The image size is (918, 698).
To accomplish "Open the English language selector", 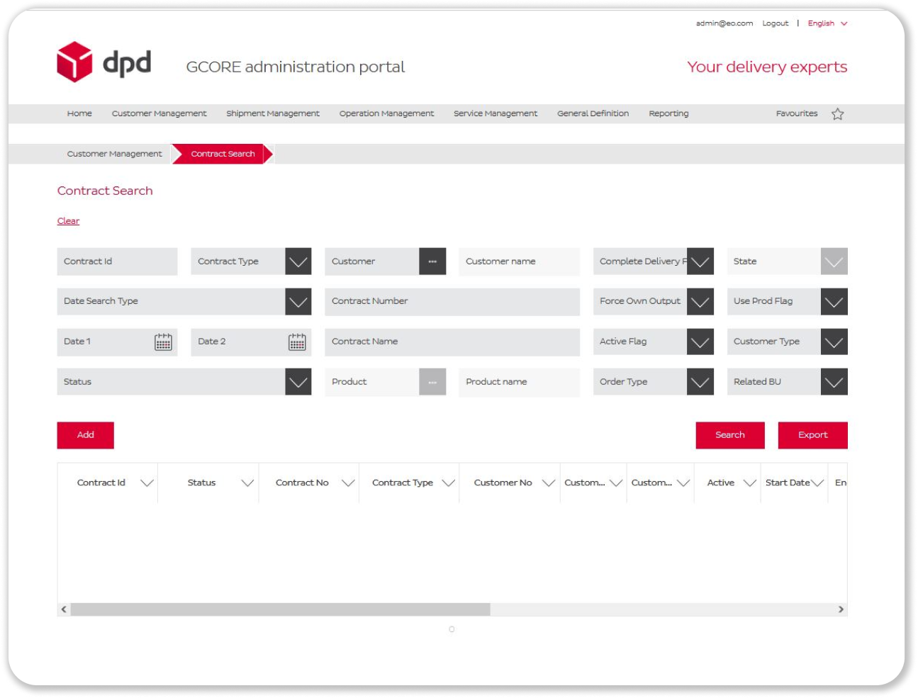I will pyautogui.click(x=827, y=23).
